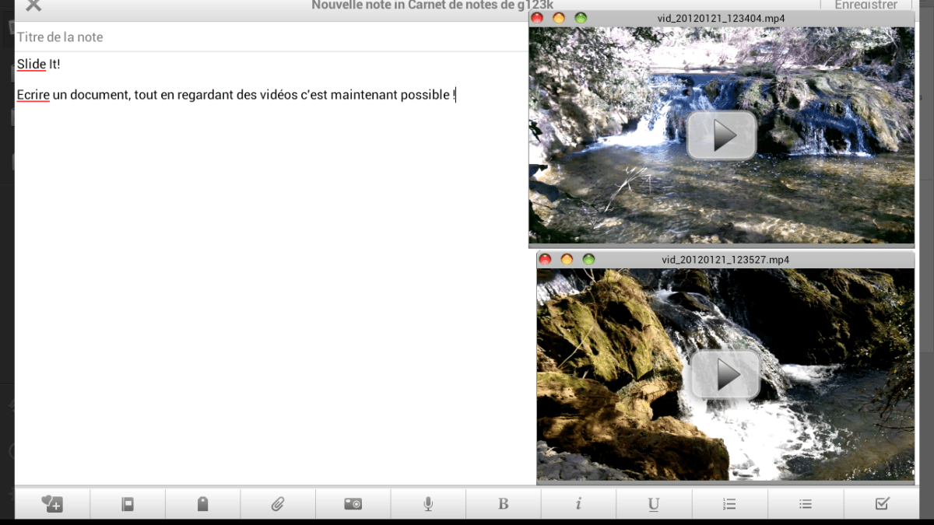Toggle underline formatting
The image size is (934, 525).
[653, 504]
